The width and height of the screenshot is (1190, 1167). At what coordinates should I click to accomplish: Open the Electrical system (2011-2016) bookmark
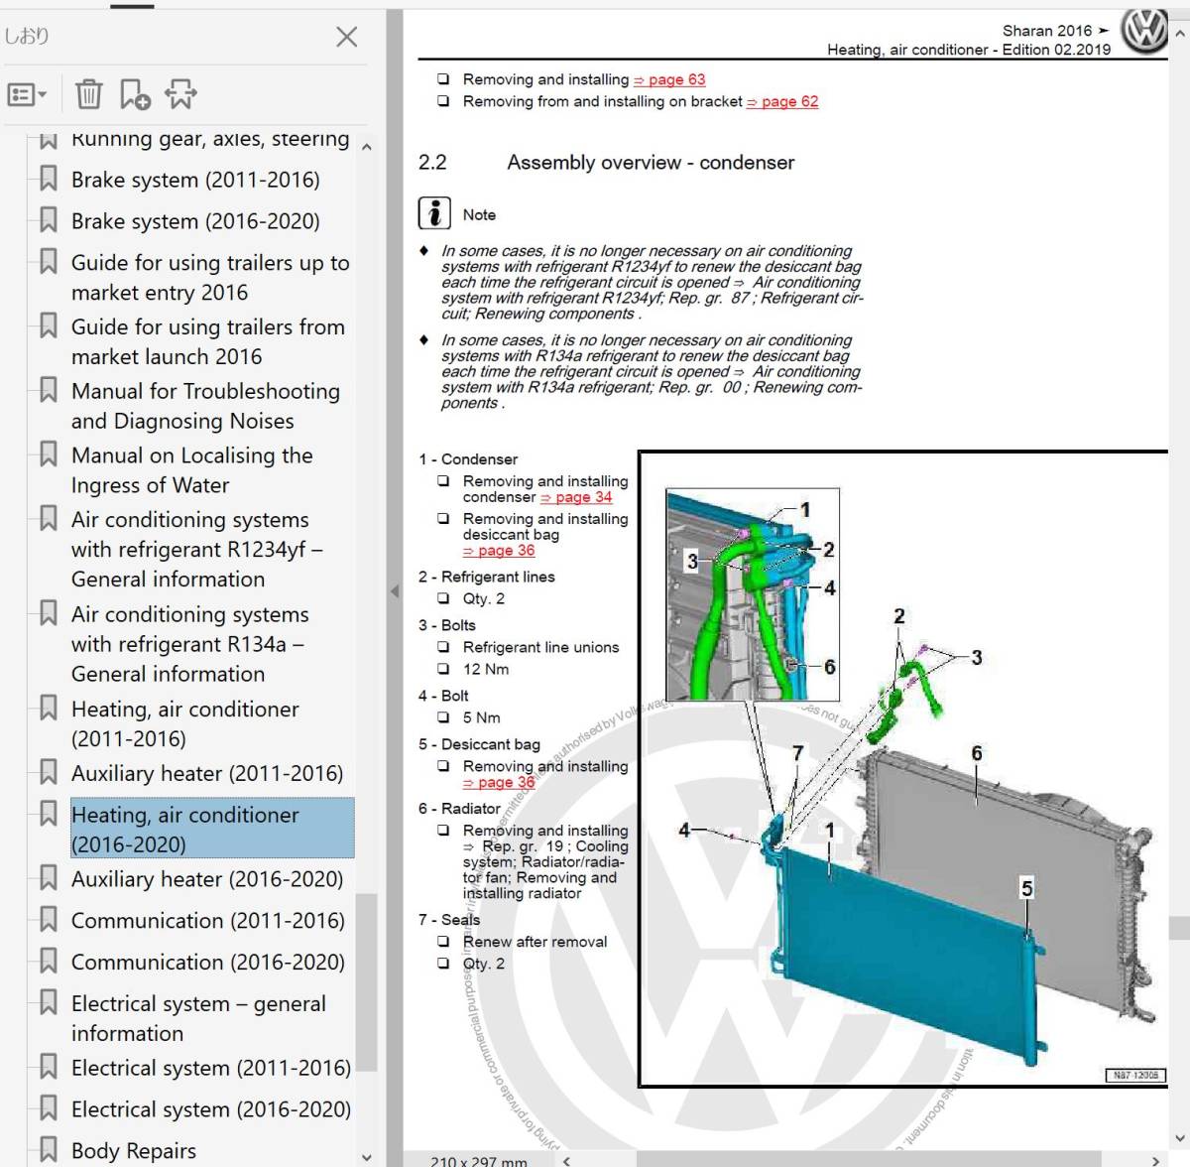click(211, 1068)
